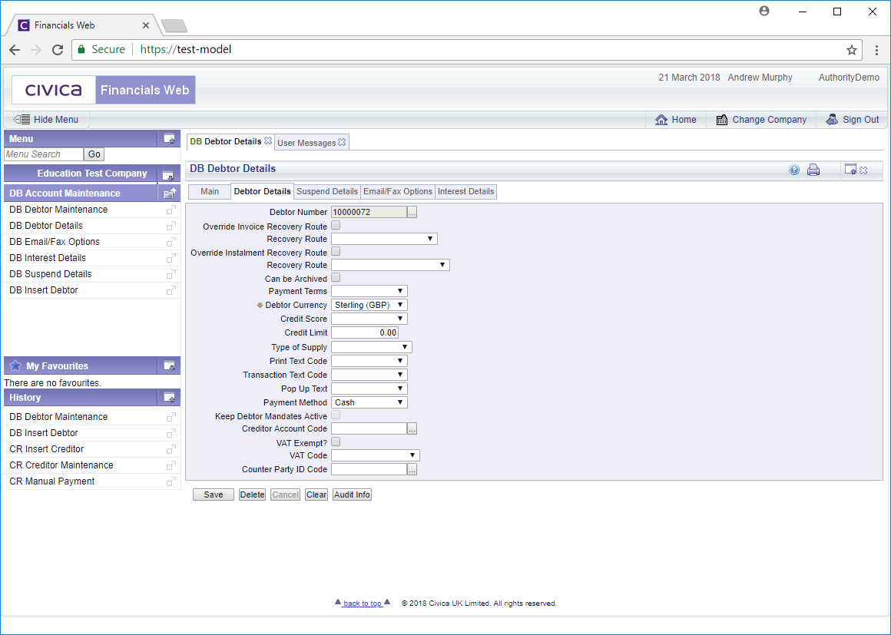Open the Payment Terms dropdown

coord(369,291)
